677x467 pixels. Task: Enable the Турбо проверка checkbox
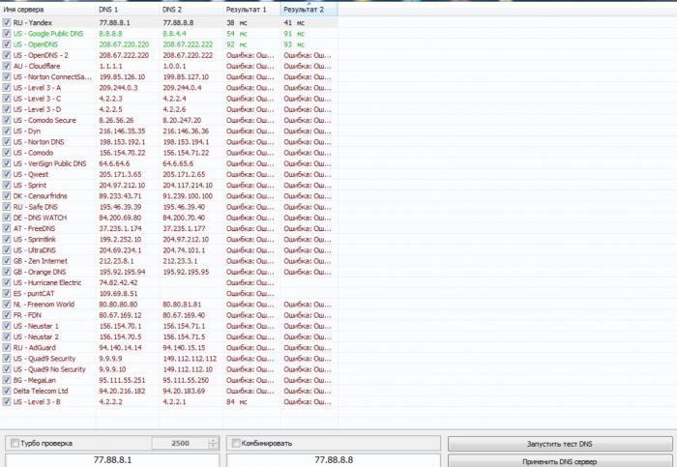click(x=15, y=443)
